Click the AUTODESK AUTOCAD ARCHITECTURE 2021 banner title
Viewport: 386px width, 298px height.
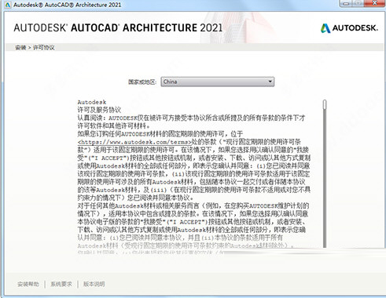point(118,27)
